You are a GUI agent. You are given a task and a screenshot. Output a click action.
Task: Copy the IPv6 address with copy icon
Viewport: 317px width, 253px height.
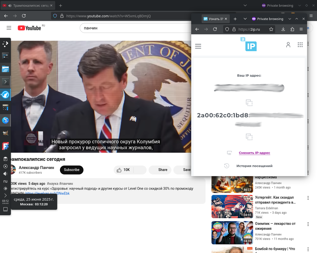[249, 137]
